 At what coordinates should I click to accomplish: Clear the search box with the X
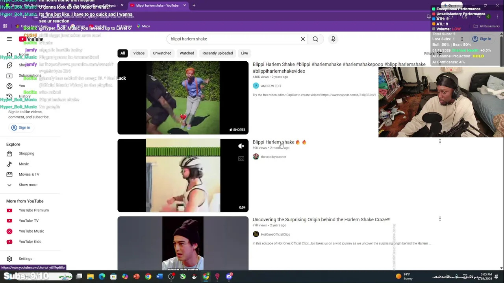(x=303, y=39)
